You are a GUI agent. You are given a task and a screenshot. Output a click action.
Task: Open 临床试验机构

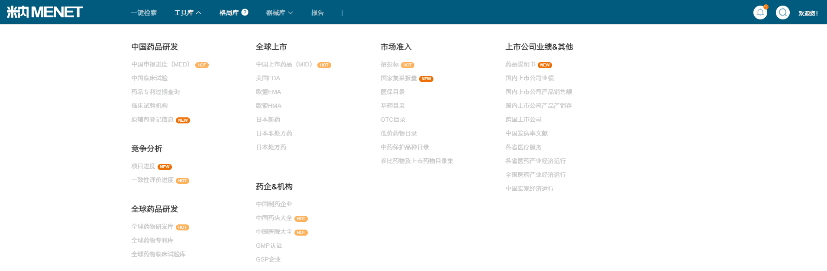[149, 106]
